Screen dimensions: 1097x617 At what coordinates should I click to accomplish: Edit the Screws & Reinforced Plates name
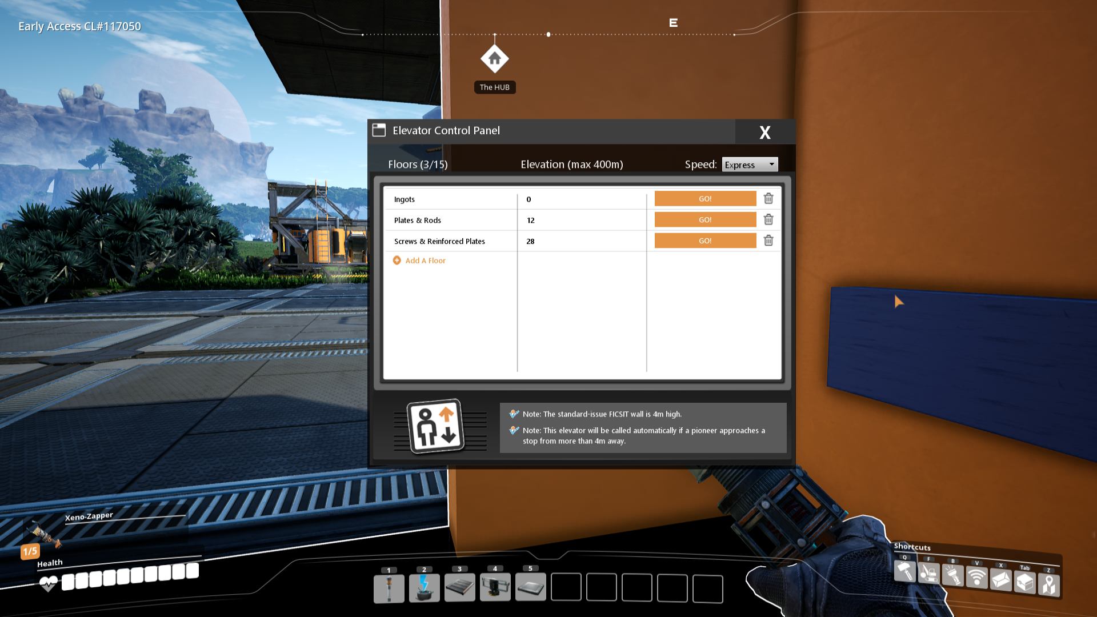click(x=451, y=242)
